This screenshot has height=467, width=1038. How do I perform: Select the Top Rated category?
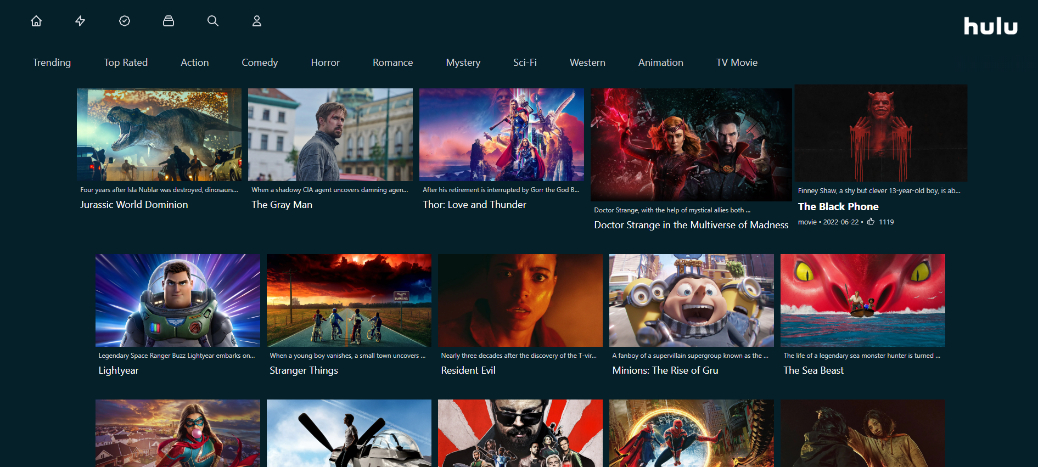pos(126,63)
